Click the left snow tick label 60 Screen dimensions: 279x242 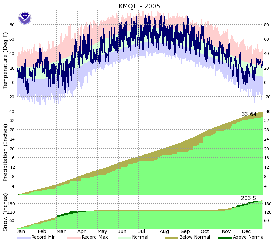coord(12,220)
